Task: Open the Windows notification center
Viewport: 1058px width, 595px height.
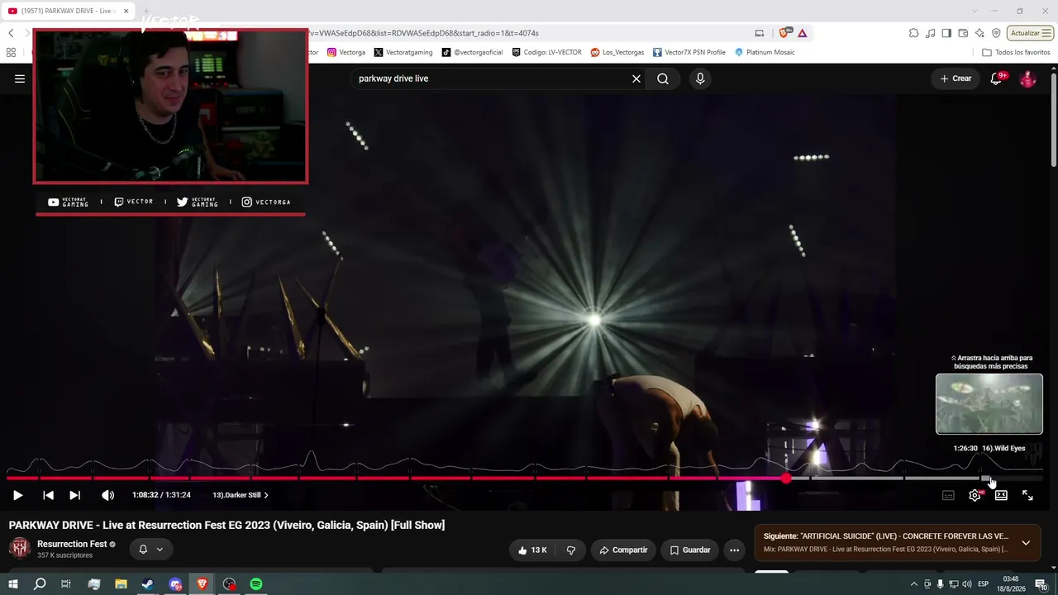Action: click(x=1041, y=584)
